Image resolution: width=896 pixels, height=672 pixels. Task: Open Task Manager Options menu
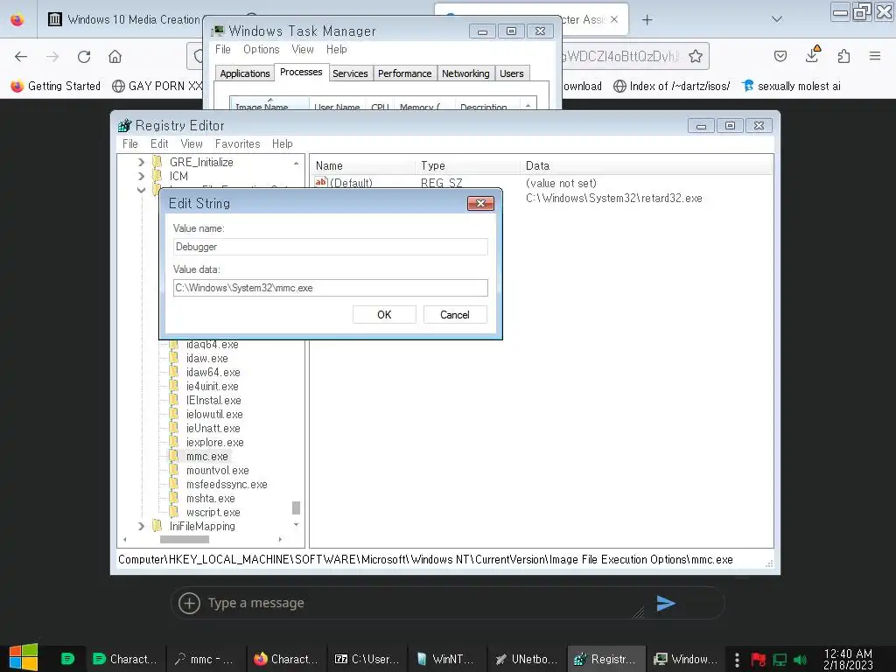click(261, 50)
